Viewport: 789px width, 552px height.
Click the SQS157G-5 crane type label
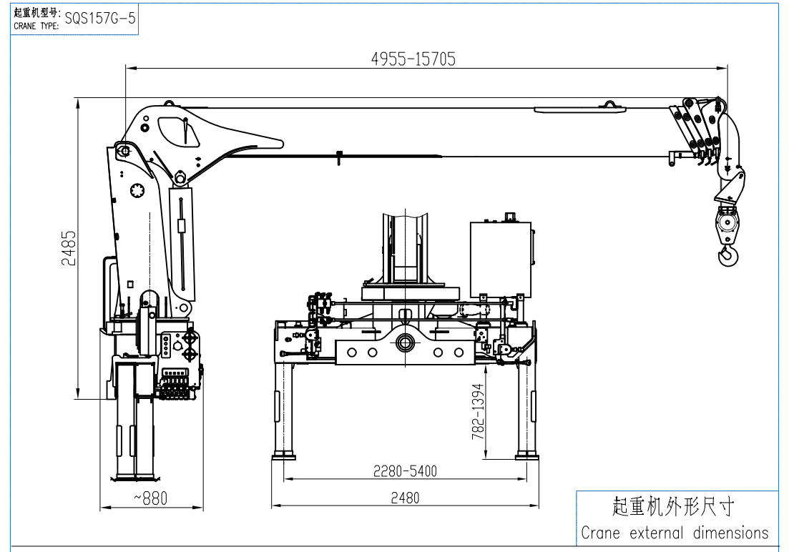pos(100,18)
